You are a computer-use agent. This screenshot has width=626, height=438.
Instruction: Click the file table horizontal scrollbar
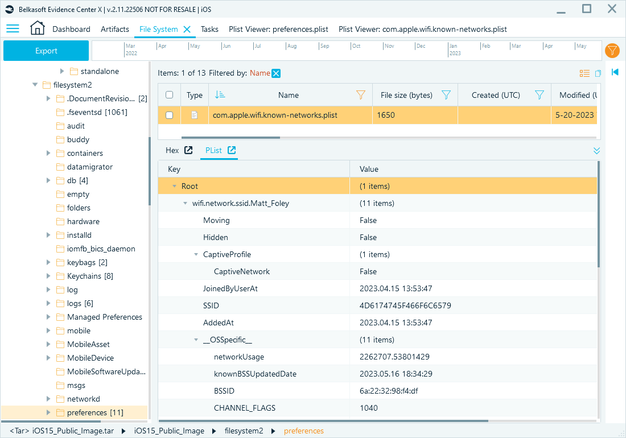click(230, 138)
